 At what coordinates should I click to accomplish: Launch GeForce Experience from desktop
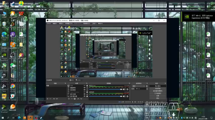click(4, 57)
